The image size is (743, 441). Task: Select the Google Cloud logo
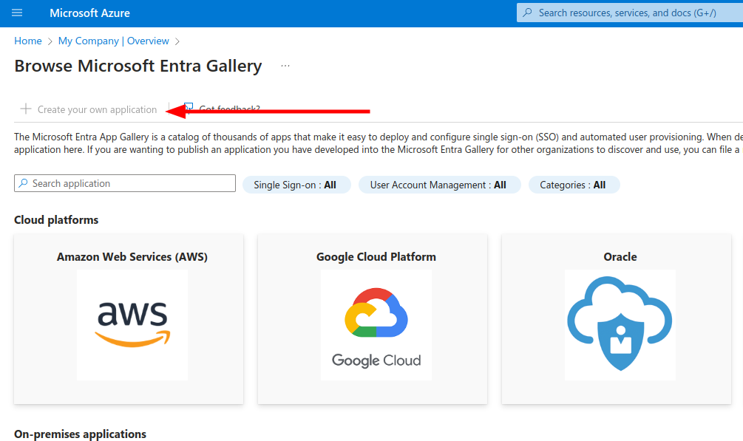(x=376, y=325)
